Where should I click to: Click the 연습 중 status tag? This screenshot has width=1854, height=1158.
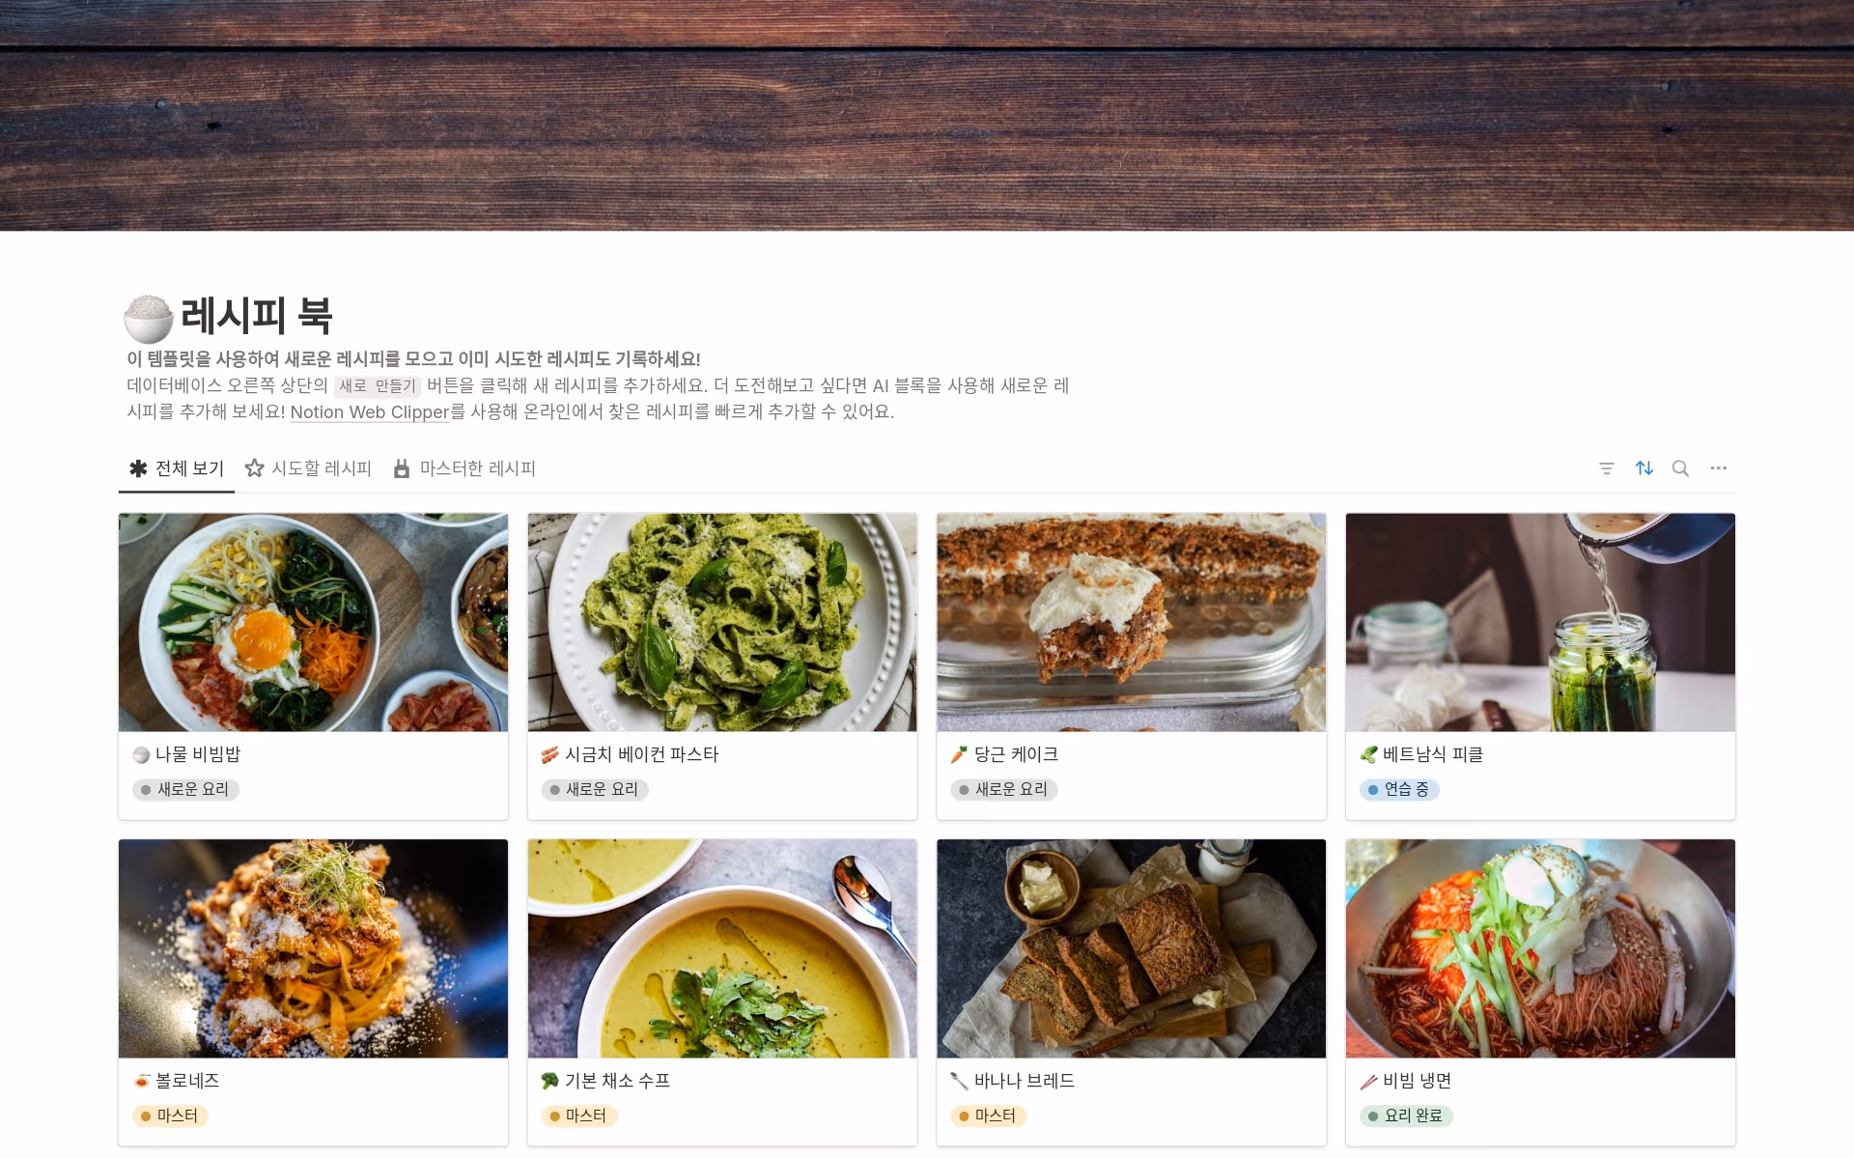tap(1399, 789)
